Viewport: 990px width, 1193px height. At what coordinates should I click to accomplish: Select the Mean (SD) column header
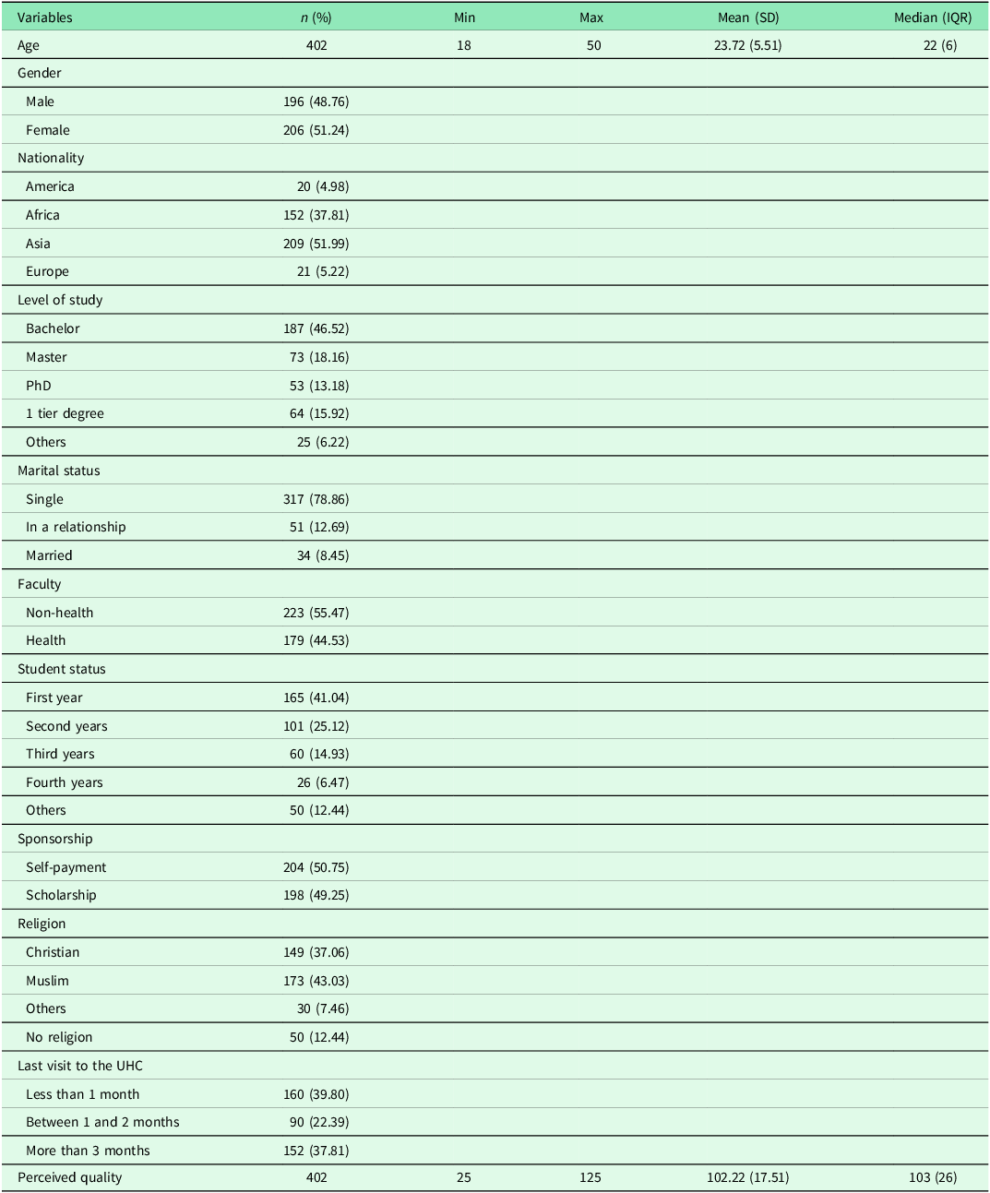pos(747,17)
